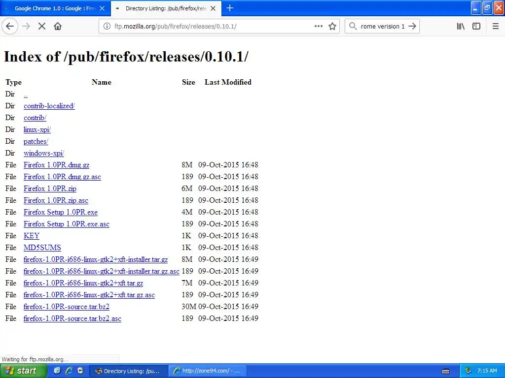Click the 30M size value
Screen dimensions: 505x378
pyautogui.click(x=189, y=307)
